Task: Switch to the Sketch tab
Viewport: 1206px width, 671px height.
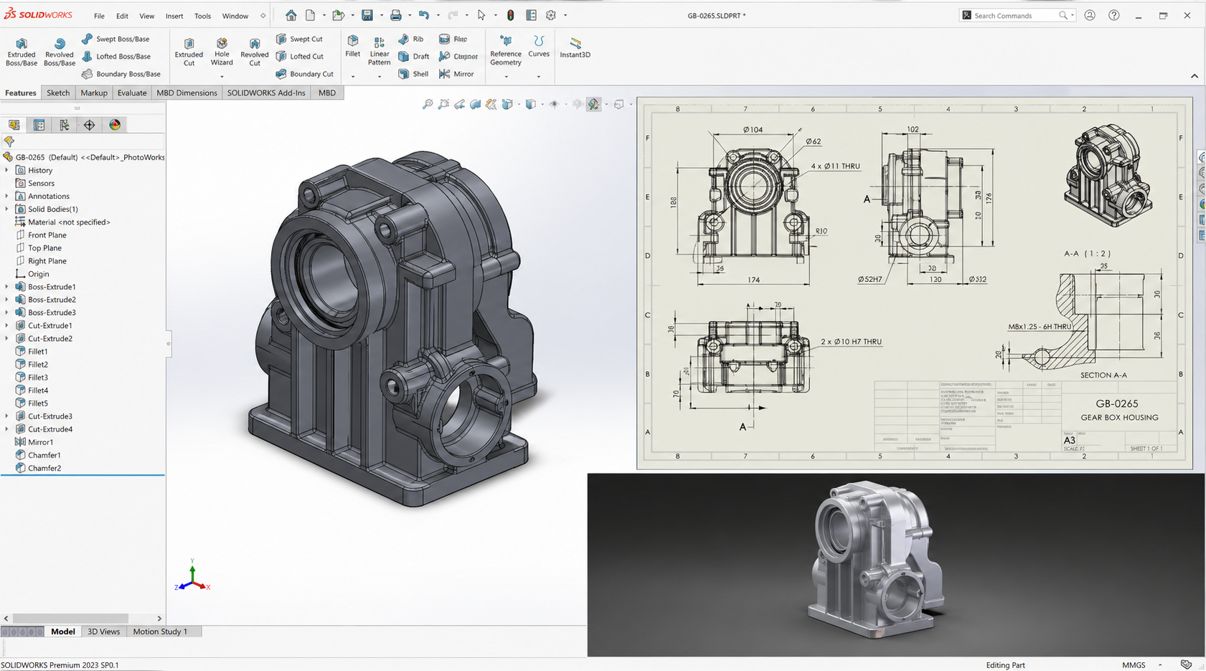Action: tap(58, 93)
